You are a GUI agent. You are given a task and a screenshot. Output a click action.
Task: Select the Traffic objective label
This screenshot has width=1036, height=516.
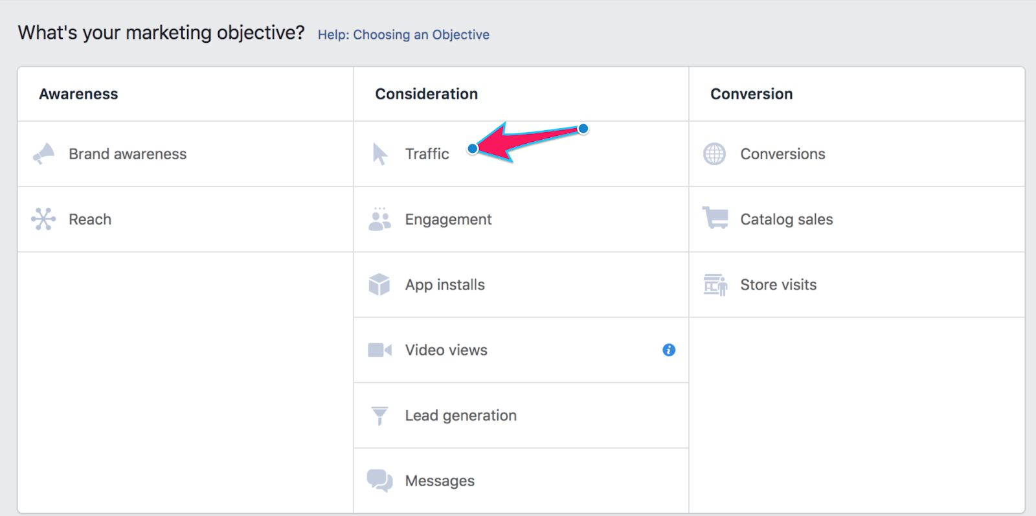[x=427, y=154]
